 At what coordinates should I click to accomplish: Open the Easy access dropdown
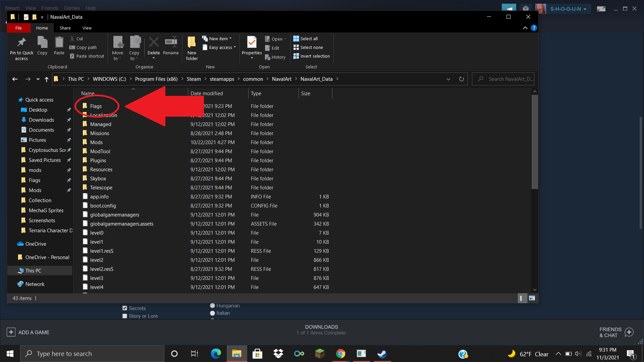pos(220,47)
